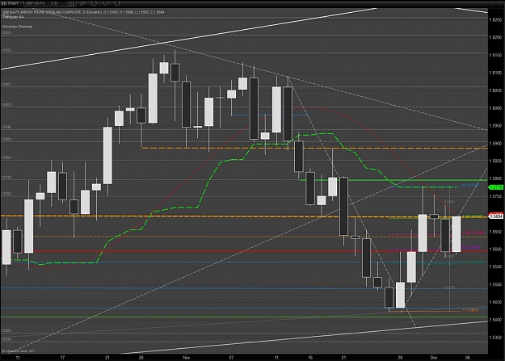Click the 17 date label on time axis

point(62,358)
